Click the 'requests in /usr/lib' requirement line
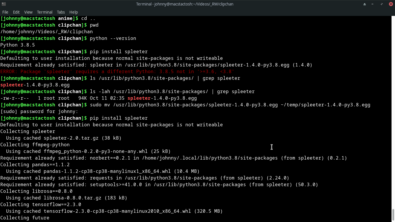The image size is (395, 222). 145,178
